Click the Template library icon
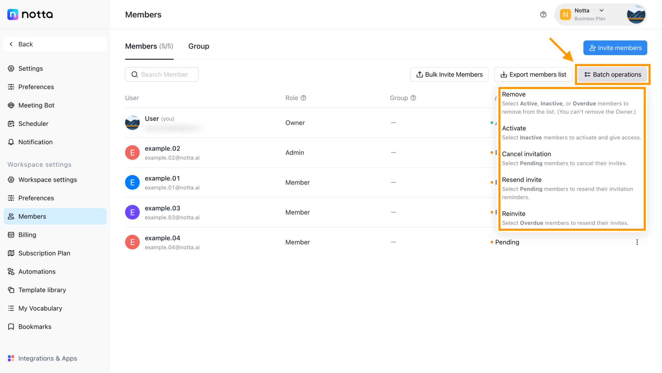 (11, 290)
